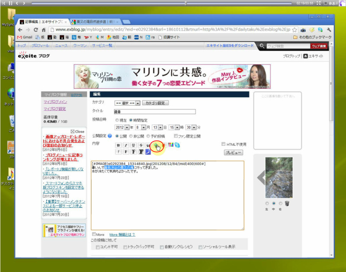Screen dimensions: 346x272
Task: Check the コメント不可 option
Action: [98, 247]
